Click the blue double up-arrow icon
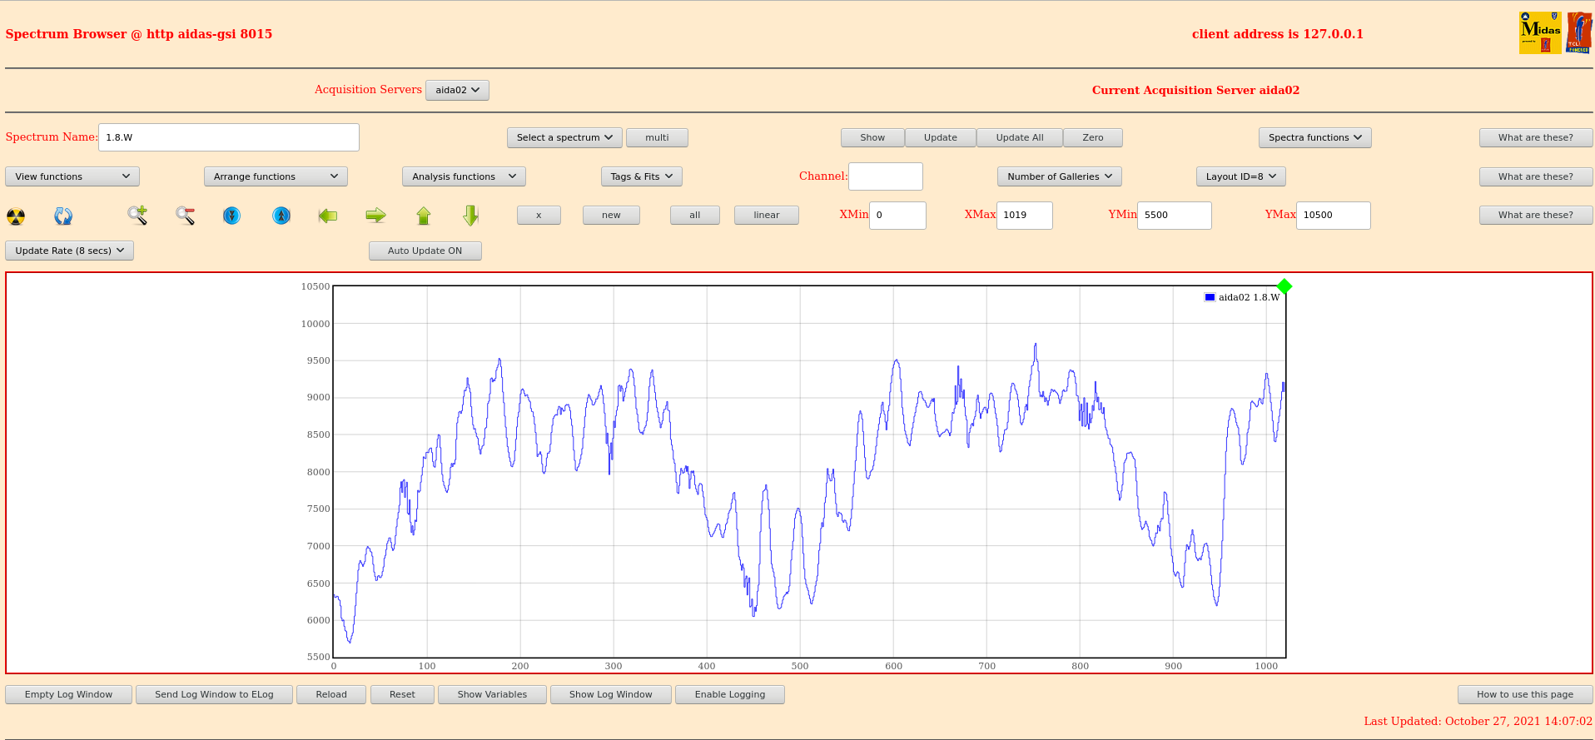Image resolution: width=1595 pixels, height=740 pixels. click(x=281, y=216)
